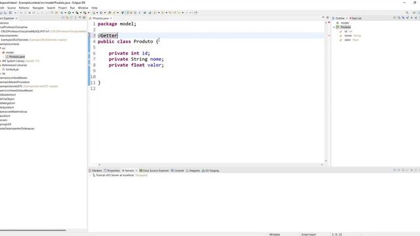This screenshot has width=420, height=236.
Task: Open the Window menu
Action: pos(83,8)
